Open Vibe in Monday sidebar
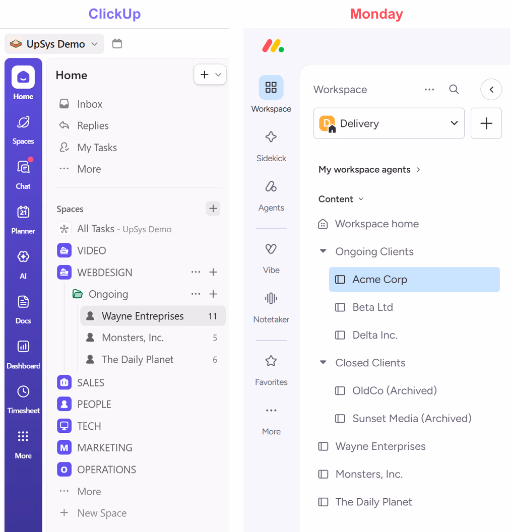Image resolution: width=510 pixels, height=532 pixels. coord(271,258)
